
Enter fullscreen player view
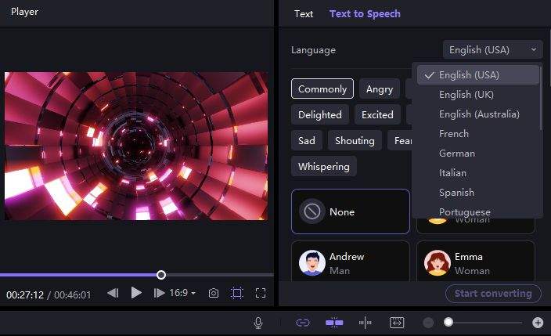[x=261, y=293]
